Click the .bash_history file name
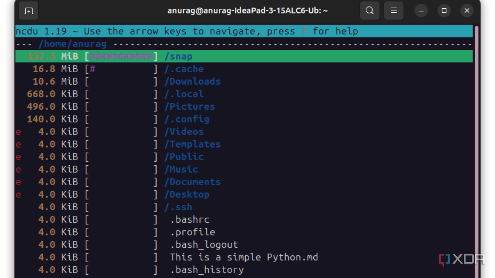Viewport: 495px width, 278px height. tap(207, 270)
